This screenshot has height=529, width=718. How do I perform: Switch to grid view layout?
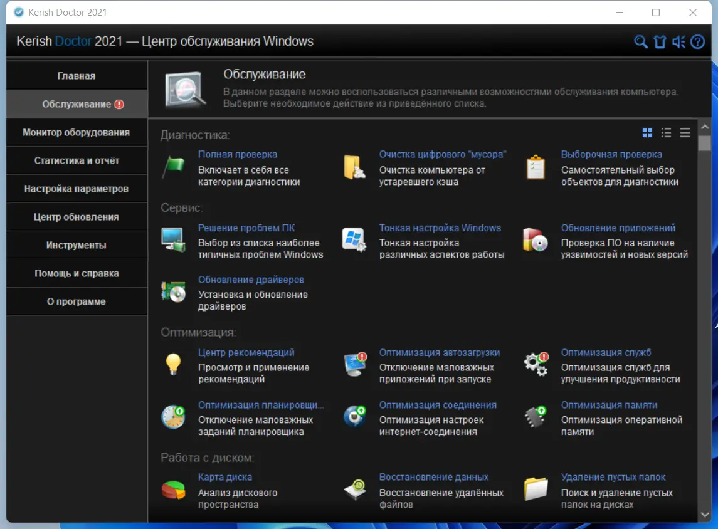point(647,132)
